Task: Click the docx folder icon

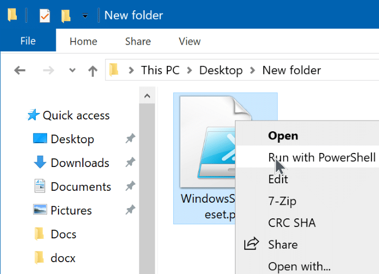Action: pyautogui.click(x=39, y=257)
